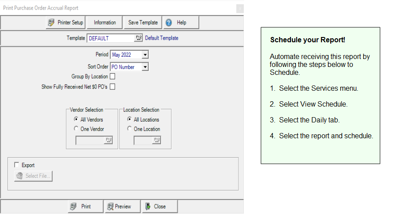Image resolution: width=395 pixels, height=214 pixels.
Task: Open the Sort Order dropdown
Action: tap(145, 67)
